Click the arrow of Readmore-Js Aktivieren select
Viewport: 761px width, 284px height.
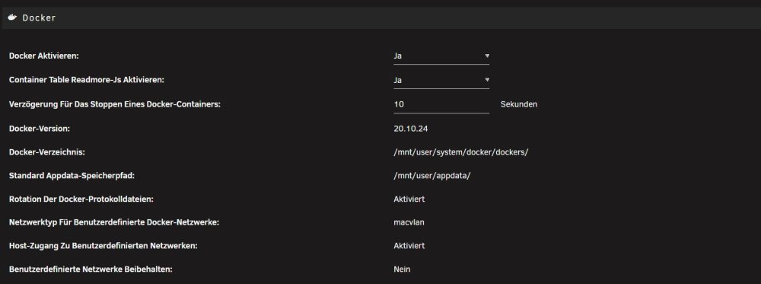tap(487, 80)
